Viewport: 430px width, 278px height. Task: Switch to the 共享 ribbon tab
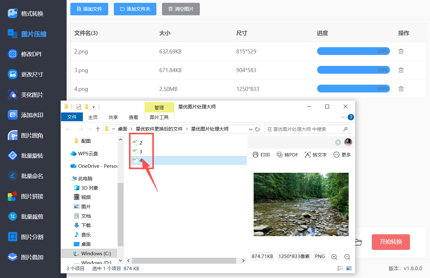[113, 117]
